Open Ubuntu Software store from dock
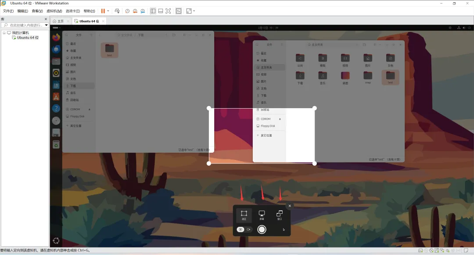The height and width of the screenshot is (255, 474). click(x=56, y=96)
